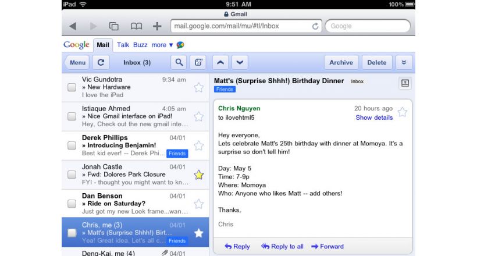Star the Dan Benson email

(198, 204)
